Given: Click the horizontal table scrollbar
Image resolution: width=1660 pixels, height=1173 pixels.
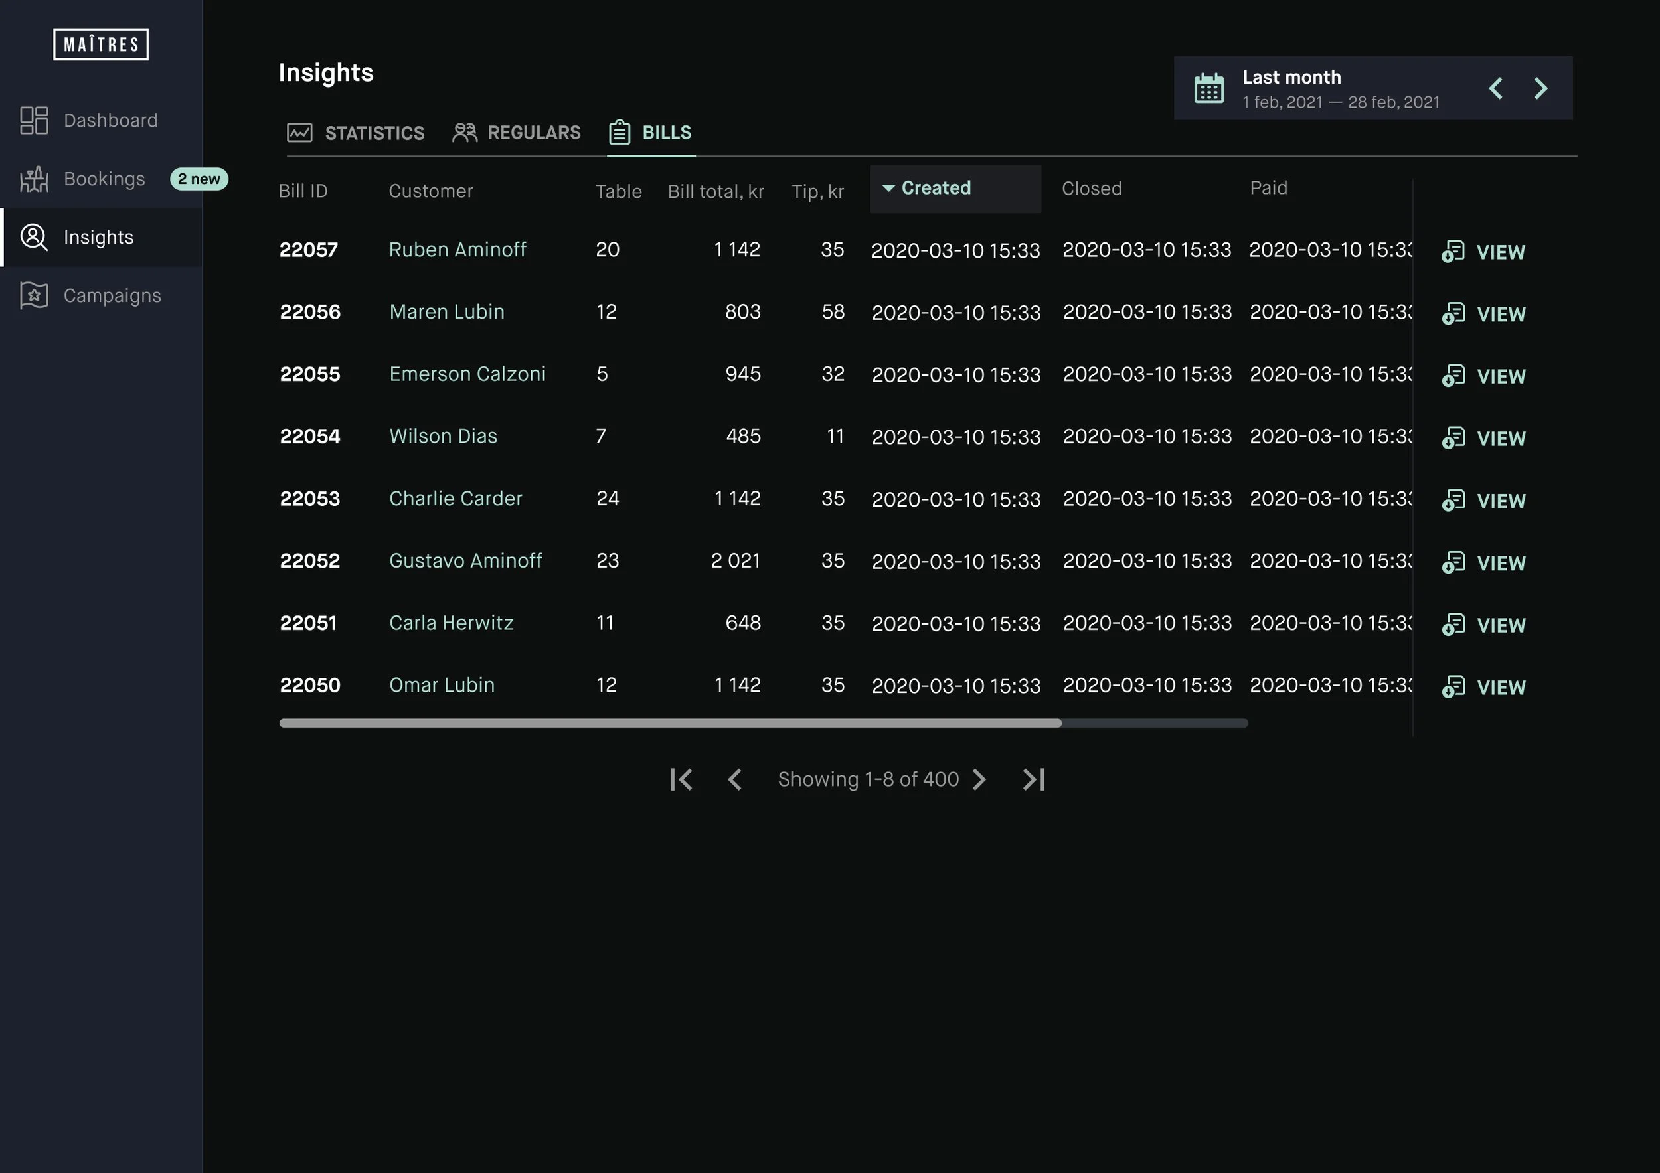Looking at the screenshot, I should (x=669, y=723).
